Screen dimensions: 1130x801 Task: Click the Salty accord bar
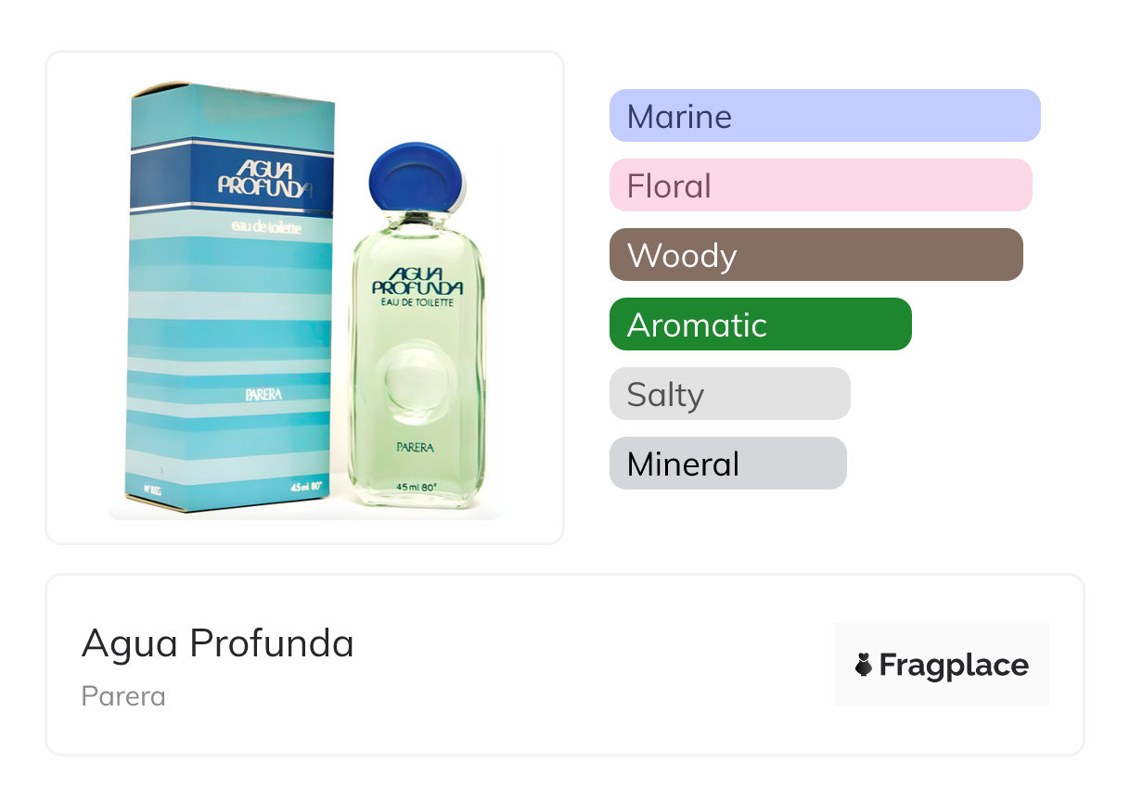729,394
